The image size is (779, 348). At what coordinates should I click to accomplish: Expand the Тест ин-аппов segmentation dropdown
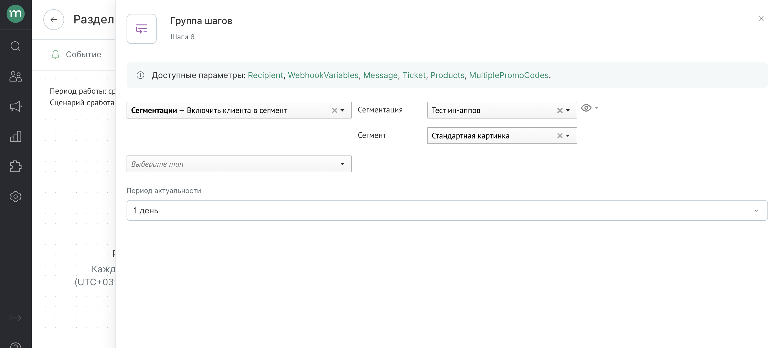567,110
